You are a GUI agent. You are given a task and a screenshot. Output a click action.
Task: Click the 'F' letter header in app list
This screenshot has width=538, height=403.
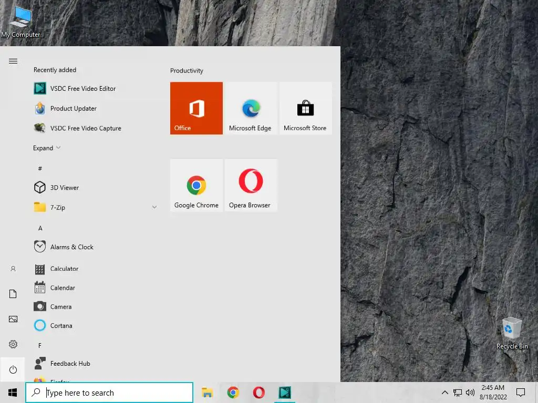40,345
